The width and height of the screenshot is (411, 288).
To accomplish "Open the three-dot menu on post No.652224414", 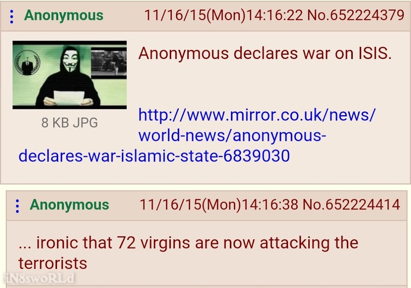I will [x=17, y=206].
